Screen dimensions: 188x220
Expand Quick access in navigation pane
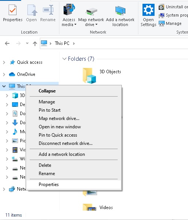4,62
